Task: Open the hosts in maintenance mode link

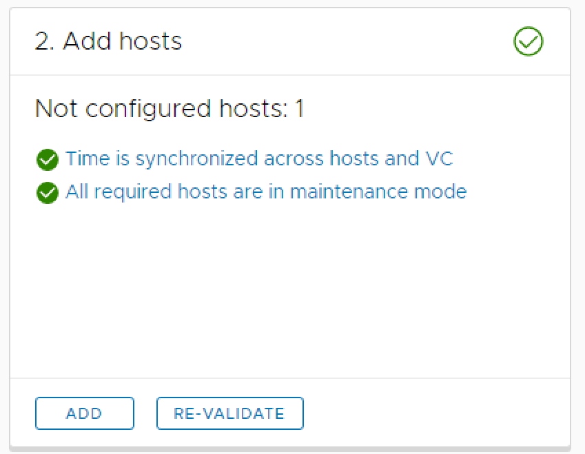Action: click(x=266, y=192)
